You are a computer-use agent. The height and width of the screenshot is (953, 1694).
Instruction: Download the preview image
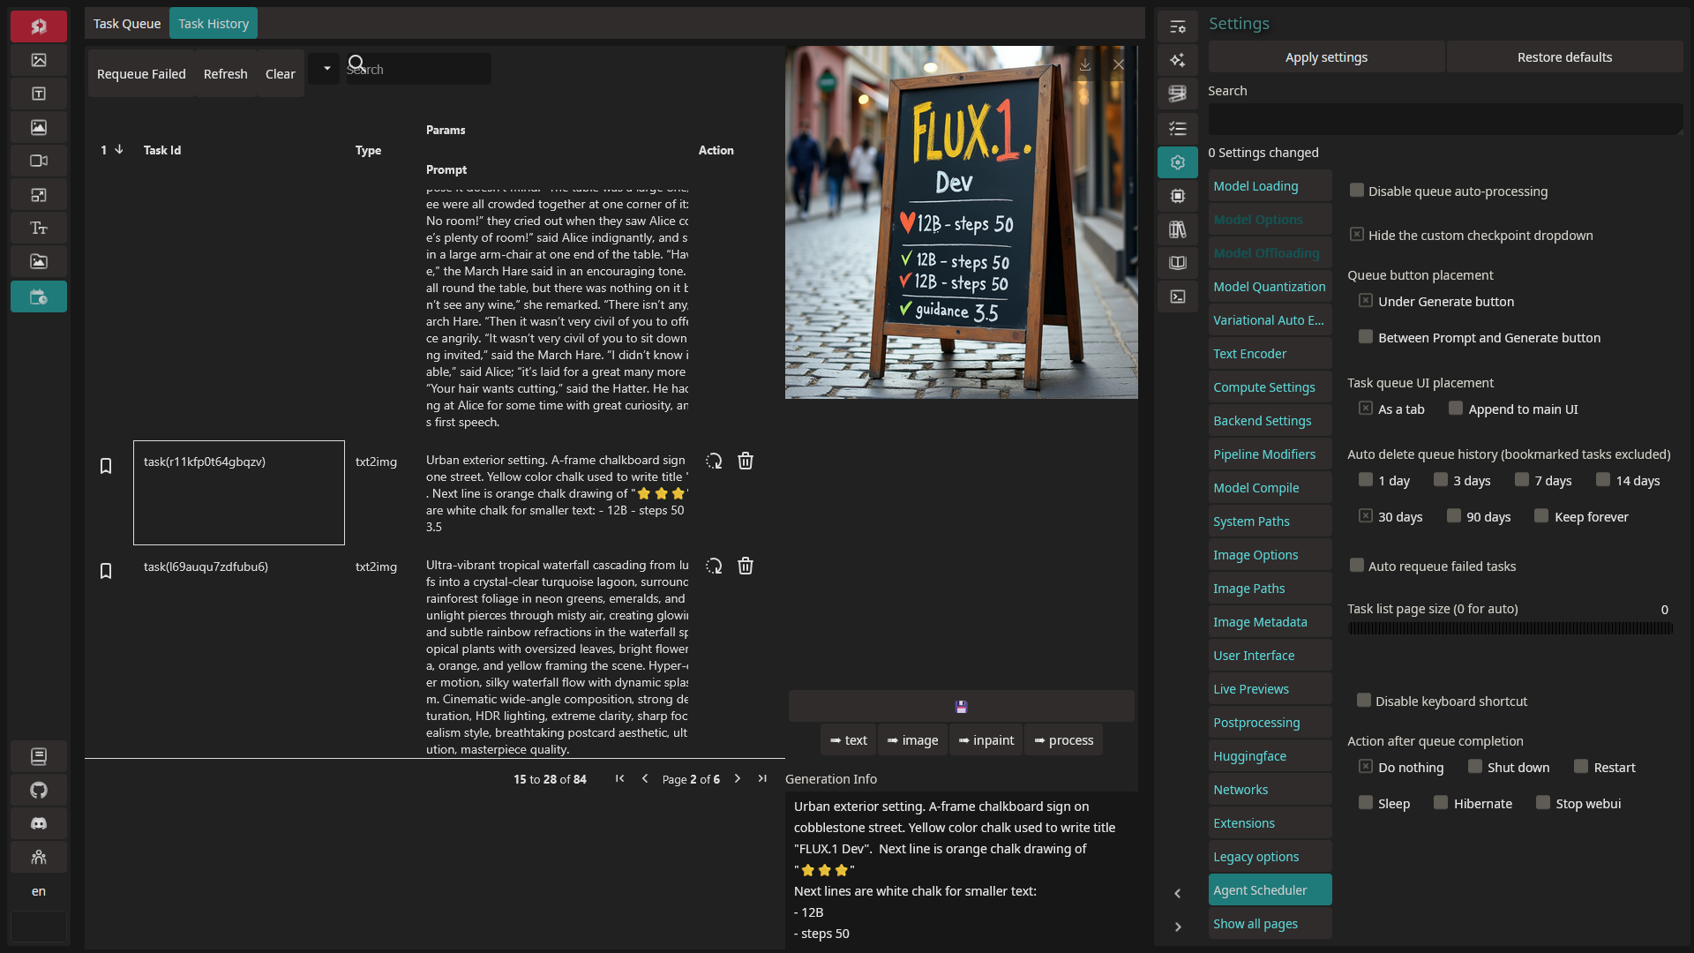[x=1085, y=64]
